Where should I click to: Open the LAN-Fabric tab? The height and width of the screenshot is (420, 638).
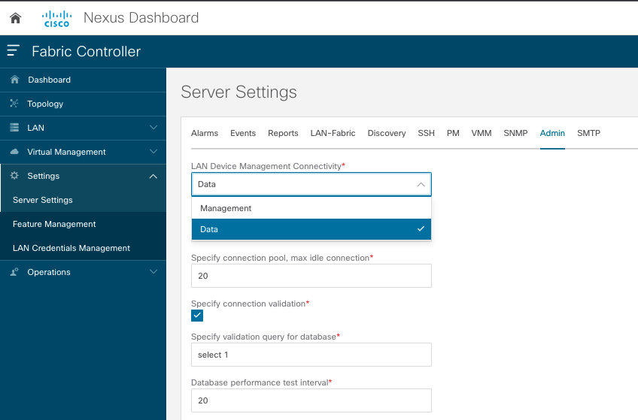[333, 133]
